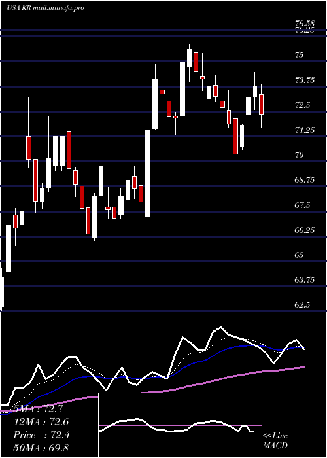Click the MACD label text

[x=275, y=446]
